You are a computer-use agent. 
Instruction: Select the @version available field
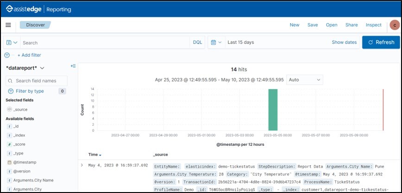click(22, 171)
